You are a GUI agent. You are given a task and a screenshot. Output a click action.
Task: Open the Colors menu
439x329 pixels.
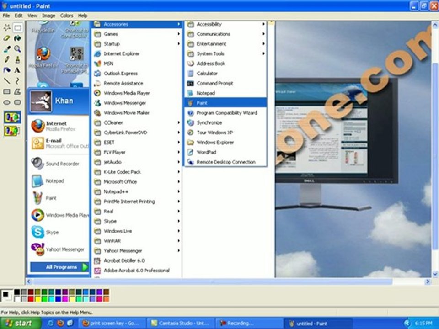(67, 16)
